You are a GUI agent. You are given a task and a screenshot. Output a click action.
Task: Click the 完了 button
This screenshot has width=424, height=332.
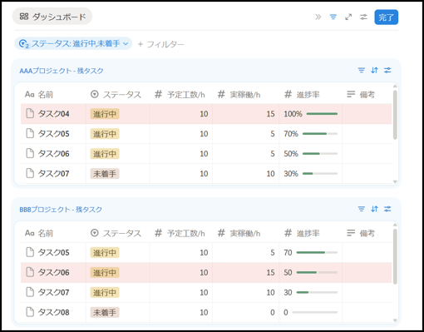click(x=387, y=17)
